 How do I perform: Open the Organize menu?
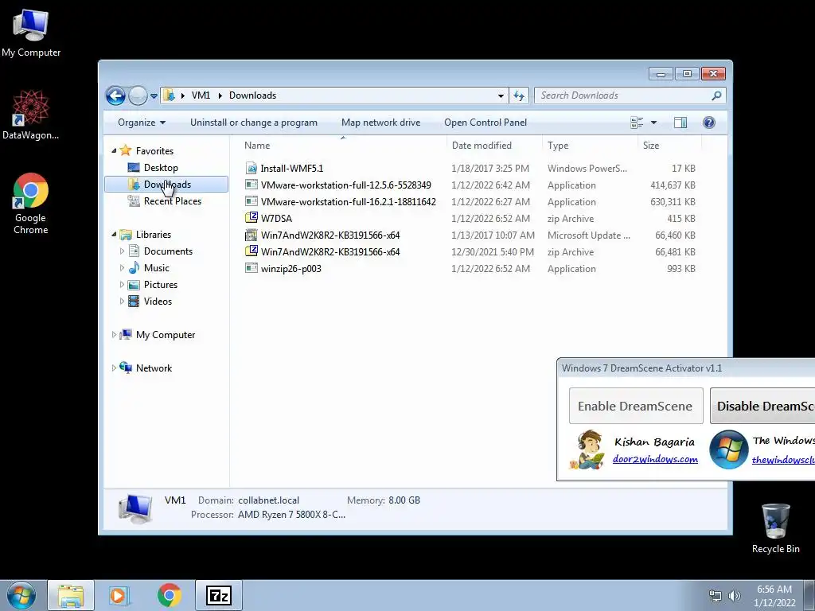pos(142,123)
